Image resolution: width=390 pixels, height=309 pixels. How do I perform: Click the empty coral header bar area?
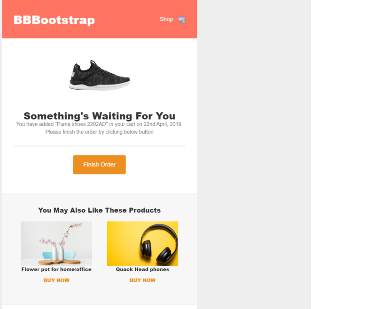pyautogui.click(x=127, y=20)
